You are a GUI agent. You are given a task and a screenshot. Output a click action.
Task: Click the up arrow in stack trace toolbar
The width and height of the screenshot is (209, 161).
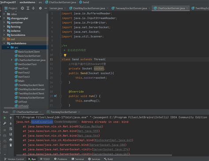click(x=11, y=118)
